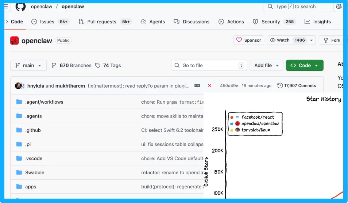This screenshot has width=348, height=203.
Task: Click commit hash 450d49e
Action: pos(229,86)
